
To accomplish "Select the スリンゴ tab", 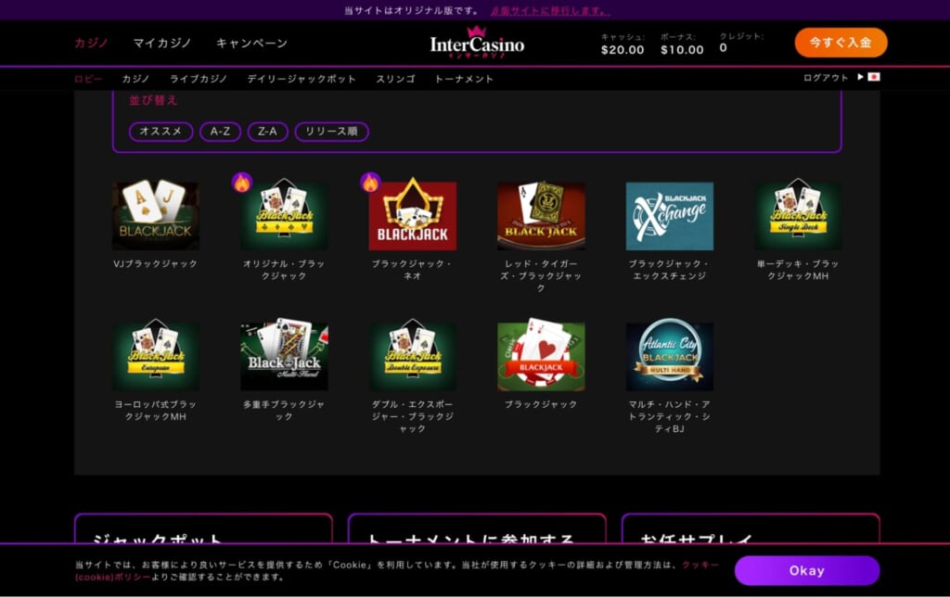I will [395, 79].
